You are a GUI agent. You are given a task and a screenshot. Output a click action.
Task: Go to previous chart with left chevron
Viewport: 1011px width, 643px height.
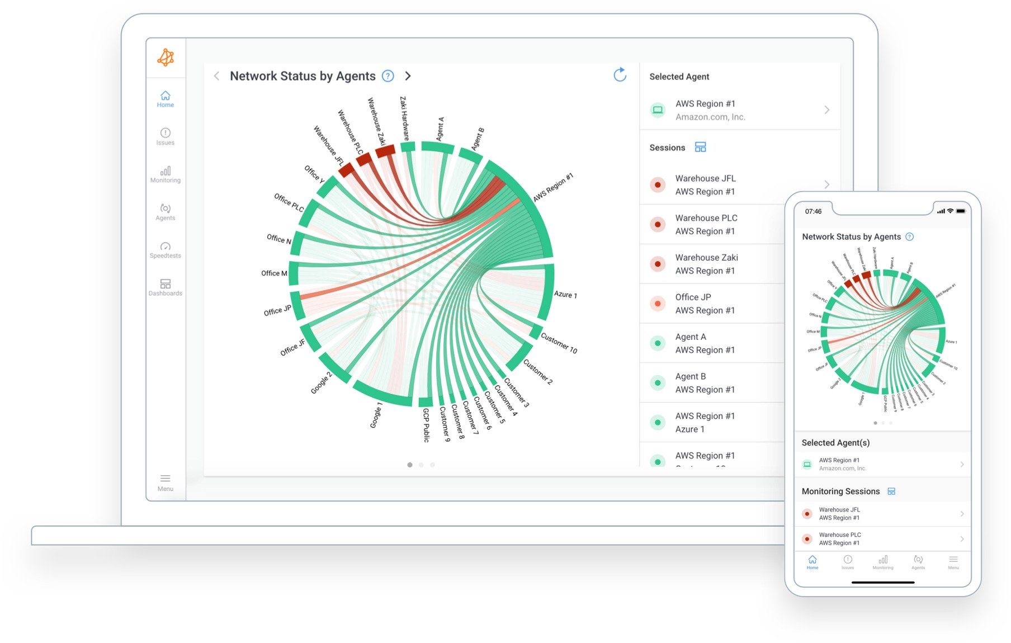coord(216,76)
